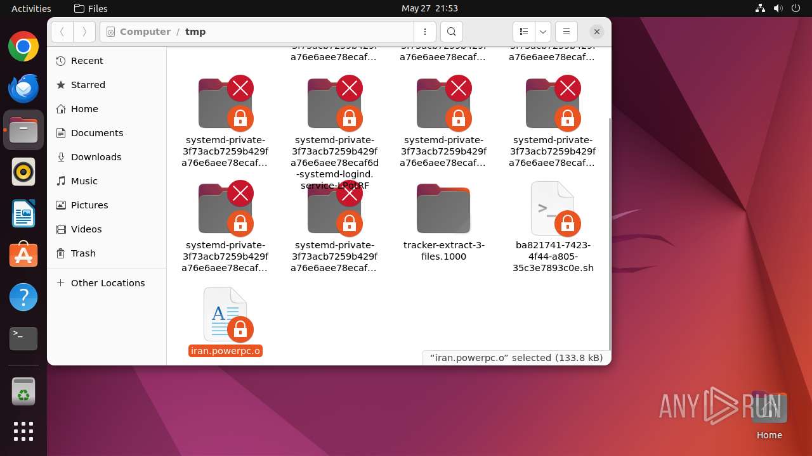
Task: Open Rhythmbox music player in the dock
Action: tap(23, 172)
